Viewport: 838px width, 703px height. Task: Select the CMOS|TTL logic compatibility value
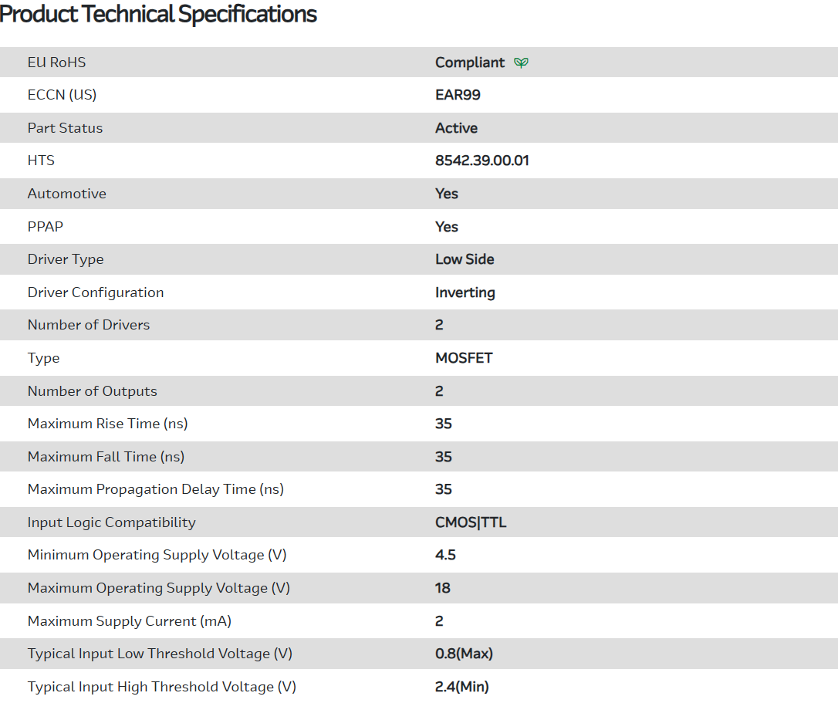pos(471,522)
